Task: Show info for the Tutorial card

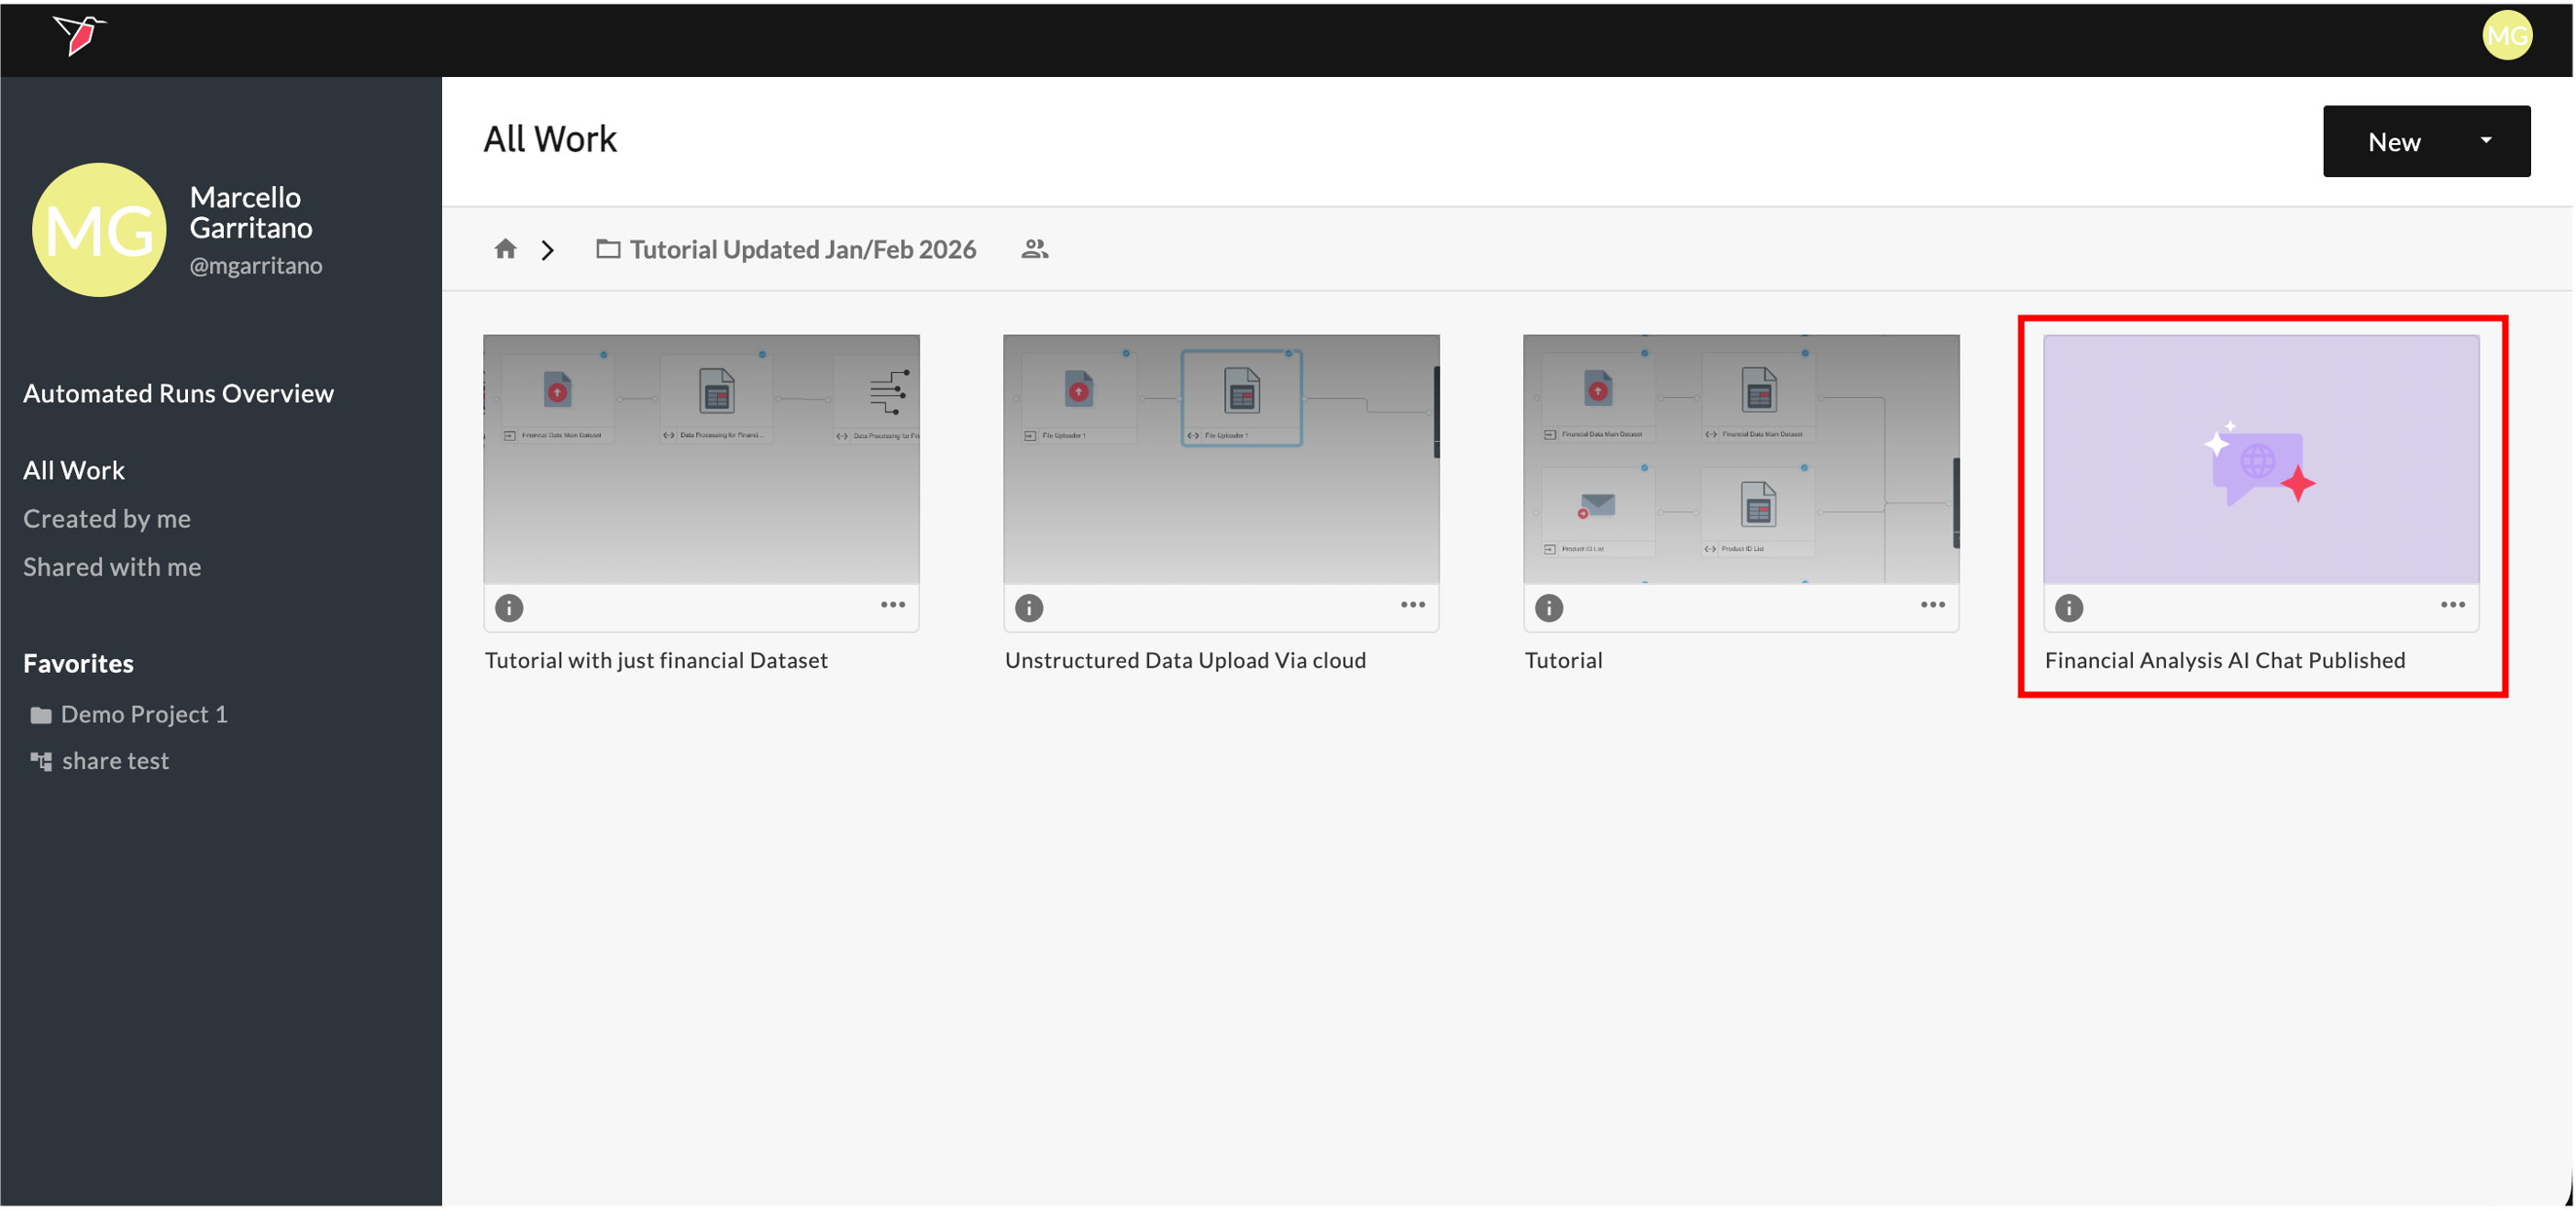Action: (1549, 608)
